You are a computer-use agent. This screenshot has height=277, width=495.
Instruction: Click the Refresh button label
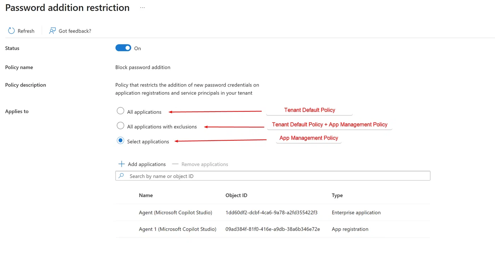pyautogui.click(x=26, y=31)
